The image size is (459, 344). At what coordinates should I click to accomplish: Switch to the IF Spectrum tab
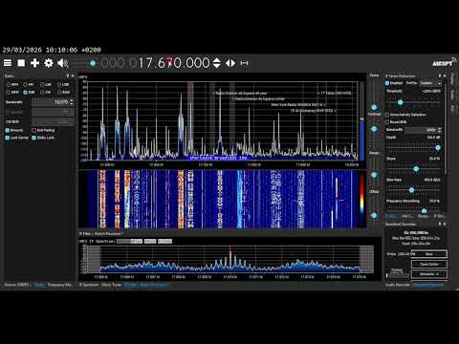89,285
